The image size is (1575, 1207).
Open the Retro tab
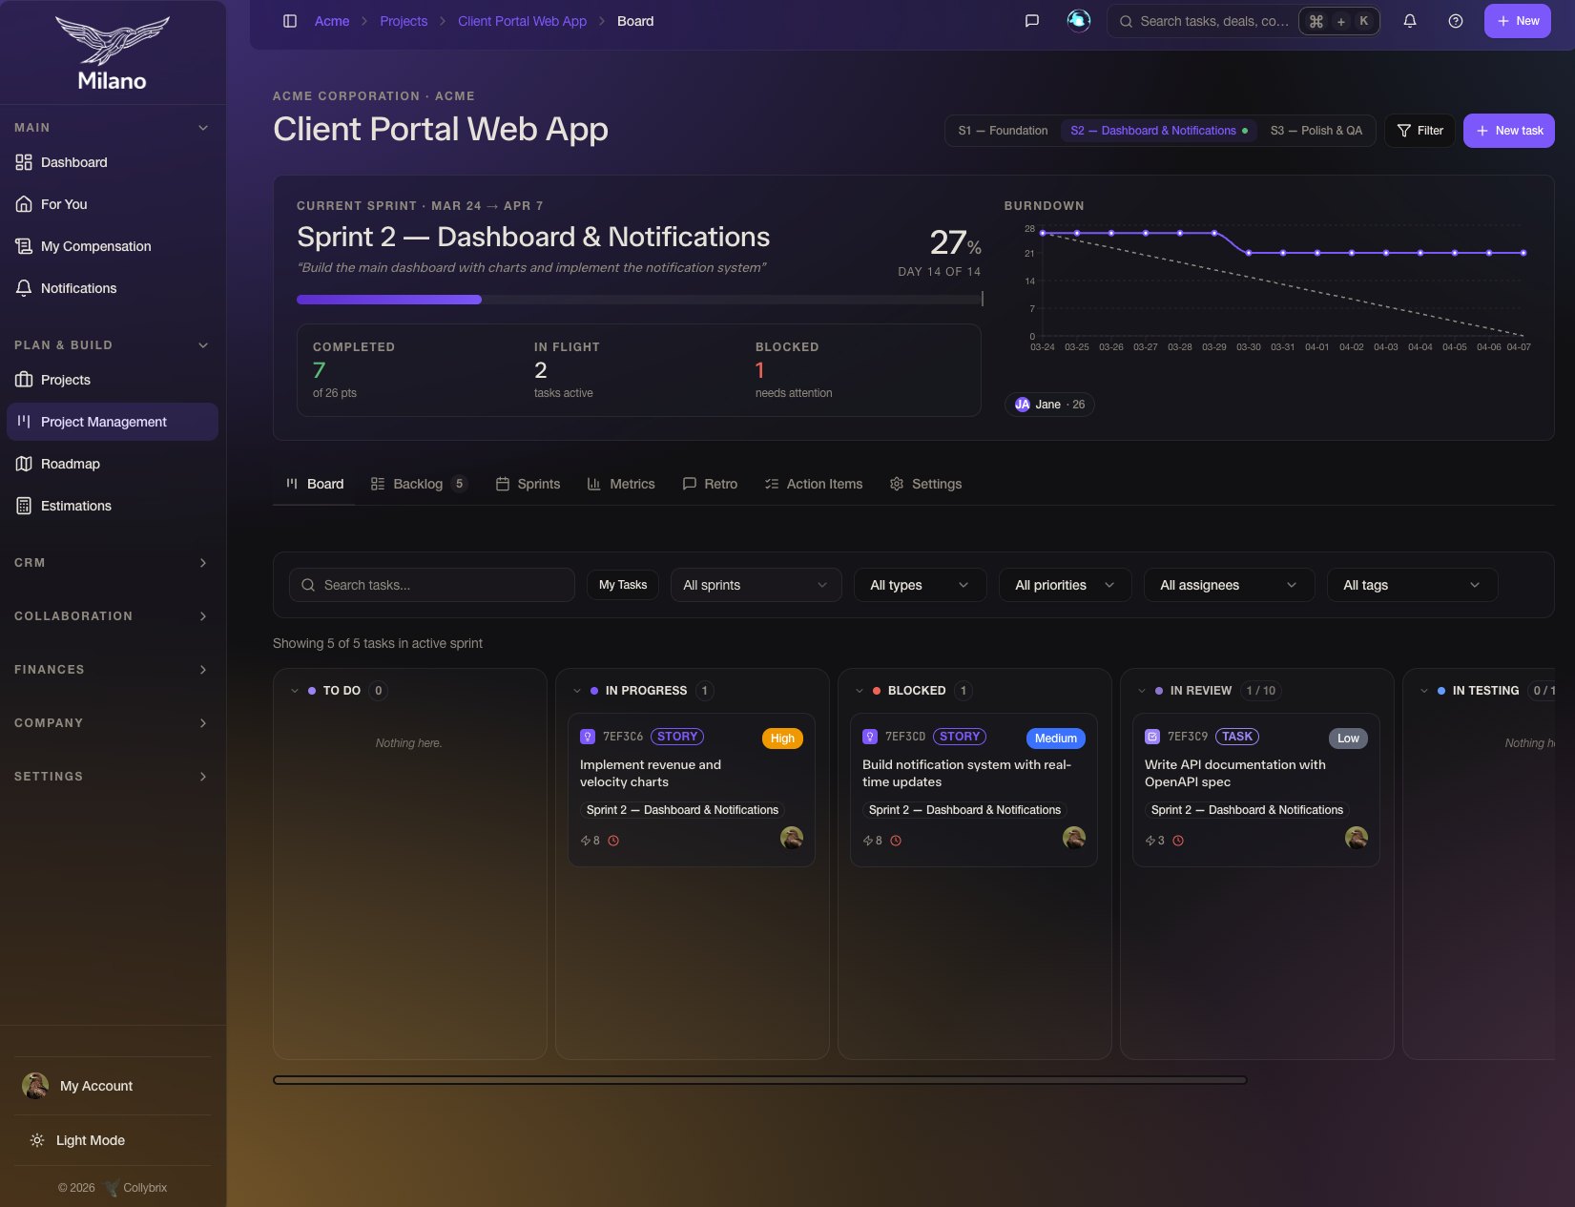[710, 484]
